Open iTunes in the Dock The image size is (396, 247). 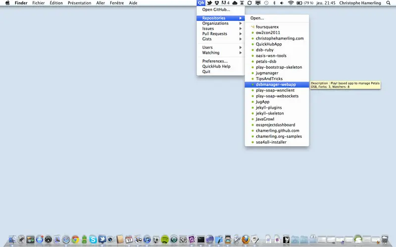coord(147,240)
